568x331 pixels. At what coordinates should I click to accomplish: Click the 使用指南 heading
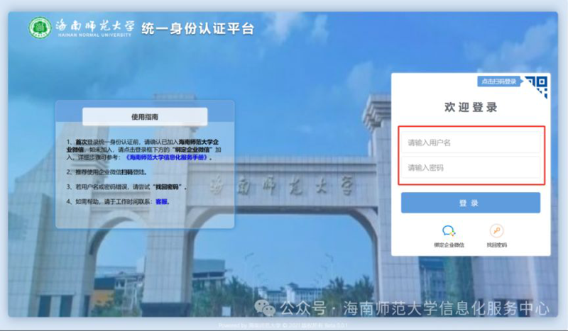145,117
